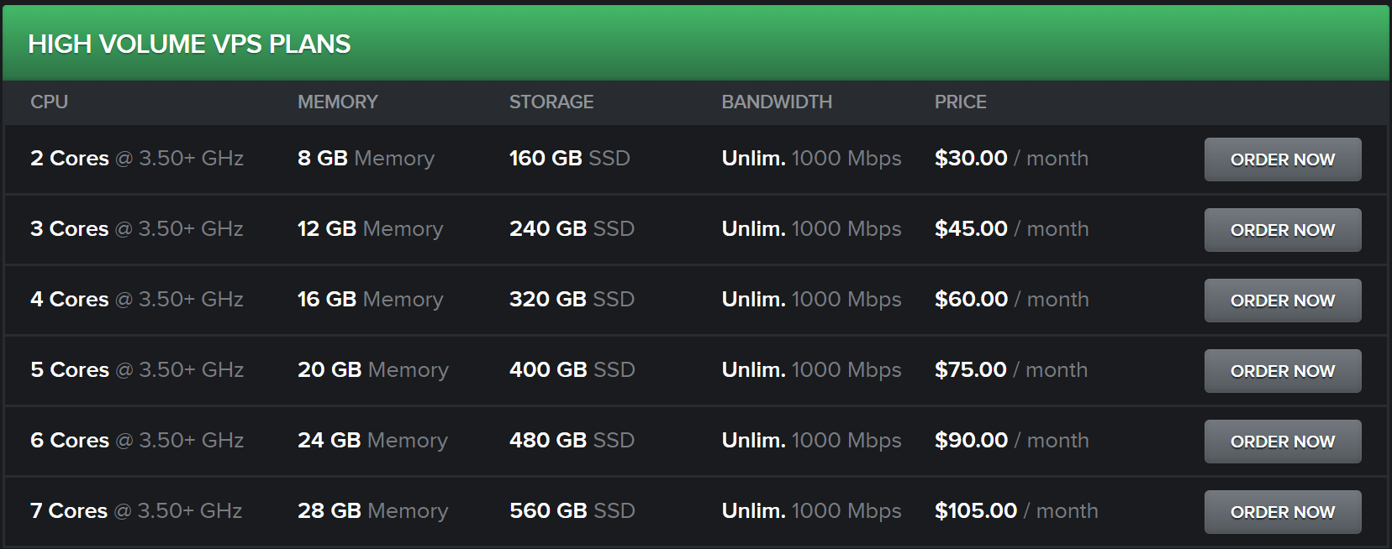1392x549 pixels.
Task: Select the 320 GB SSD cell
Action: (x=572, y=299)
